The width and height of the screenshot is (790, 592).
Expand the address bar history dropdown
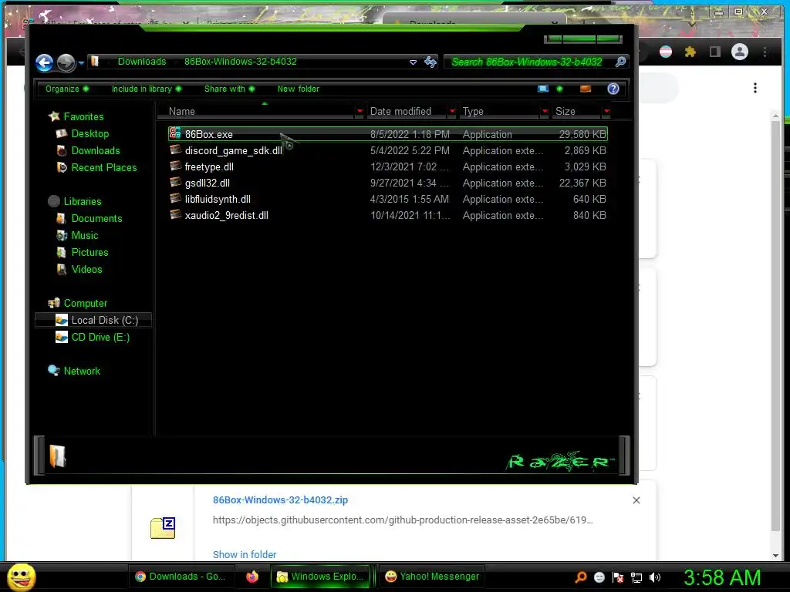click(414, 62)
